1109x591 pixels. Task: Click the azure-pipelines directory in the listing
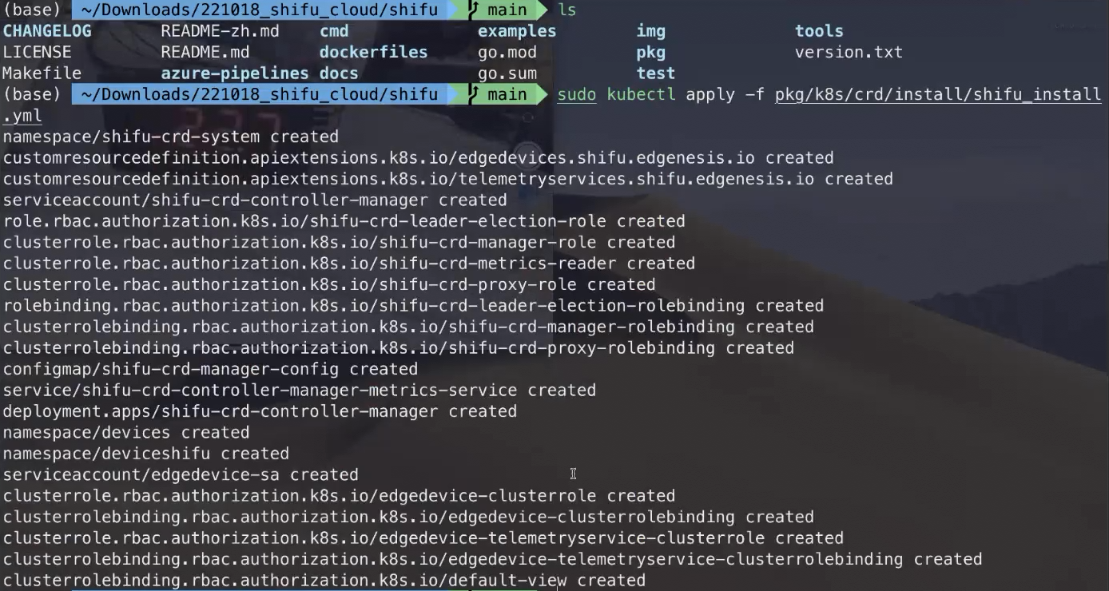[234, 73]
